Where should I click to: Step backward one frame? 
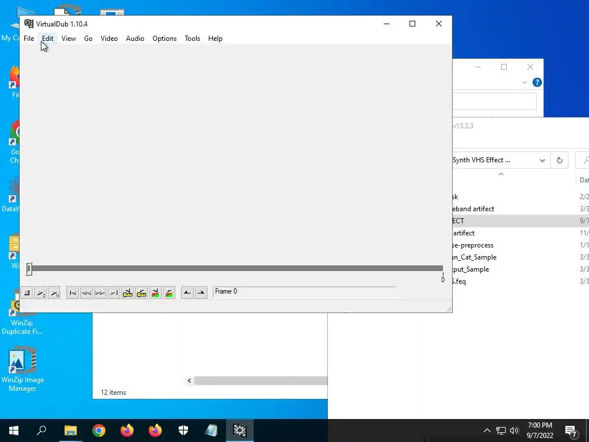86,293
